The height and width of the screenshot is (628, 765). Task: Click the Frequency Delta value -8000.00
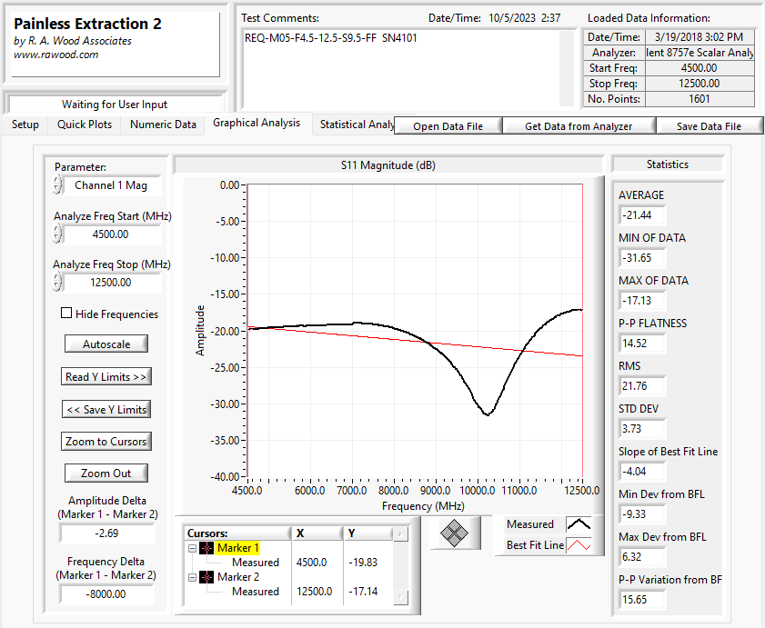[106, 593]
